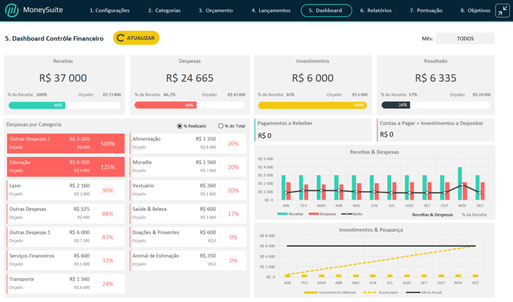Open the Mês selector showing TODOS
The width and height of the screenshot is (513, 302).
pos(465,39)
